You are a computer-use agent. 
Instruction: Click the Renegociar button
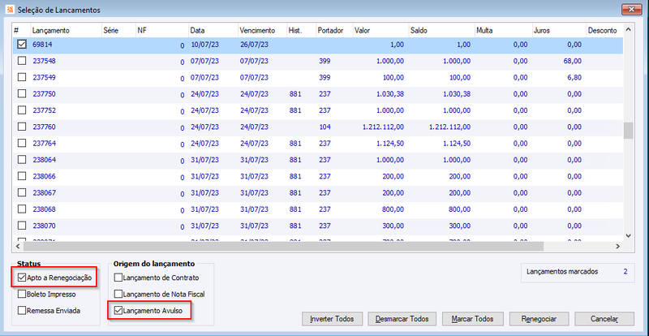click(x=539, y=319)
